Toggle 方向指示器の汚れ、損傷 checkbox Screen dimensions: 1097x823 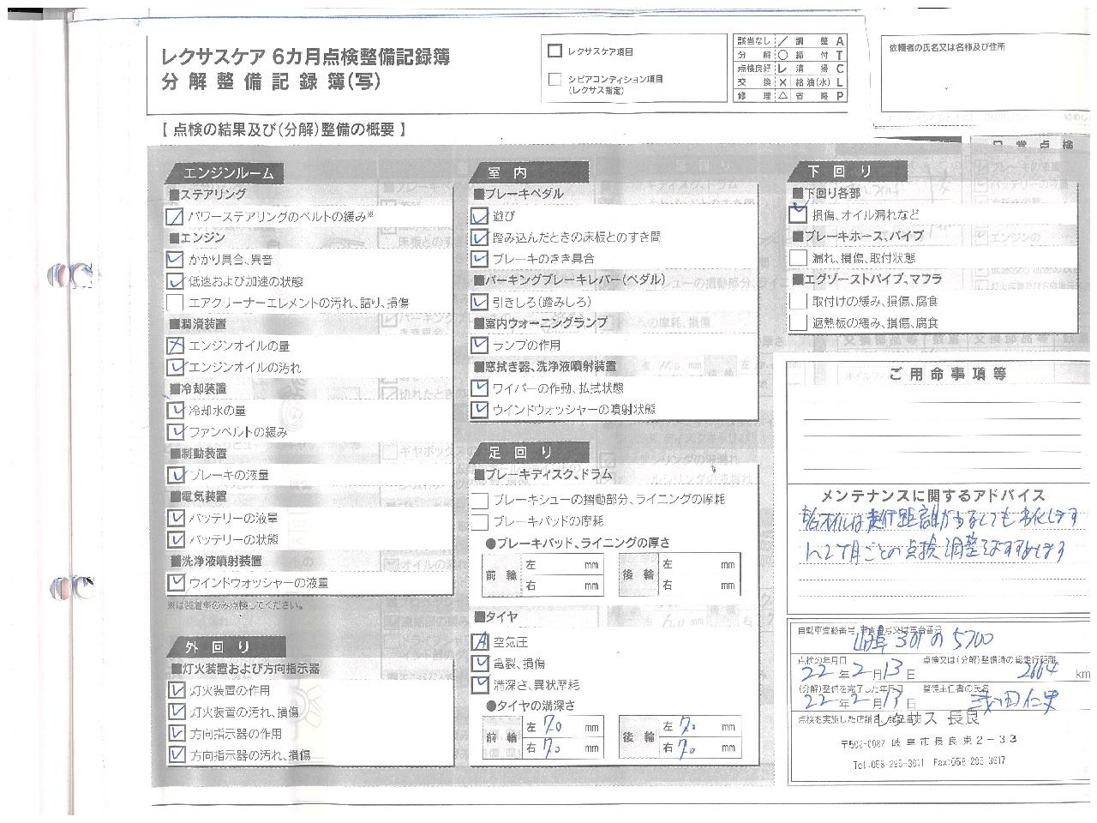(176, 754)
